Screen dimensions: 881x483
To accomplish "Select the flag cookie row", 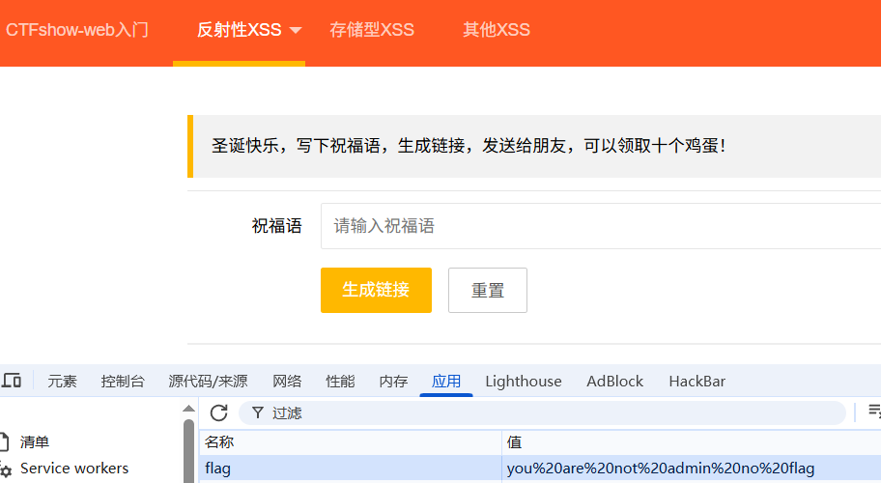I will 348,469.
